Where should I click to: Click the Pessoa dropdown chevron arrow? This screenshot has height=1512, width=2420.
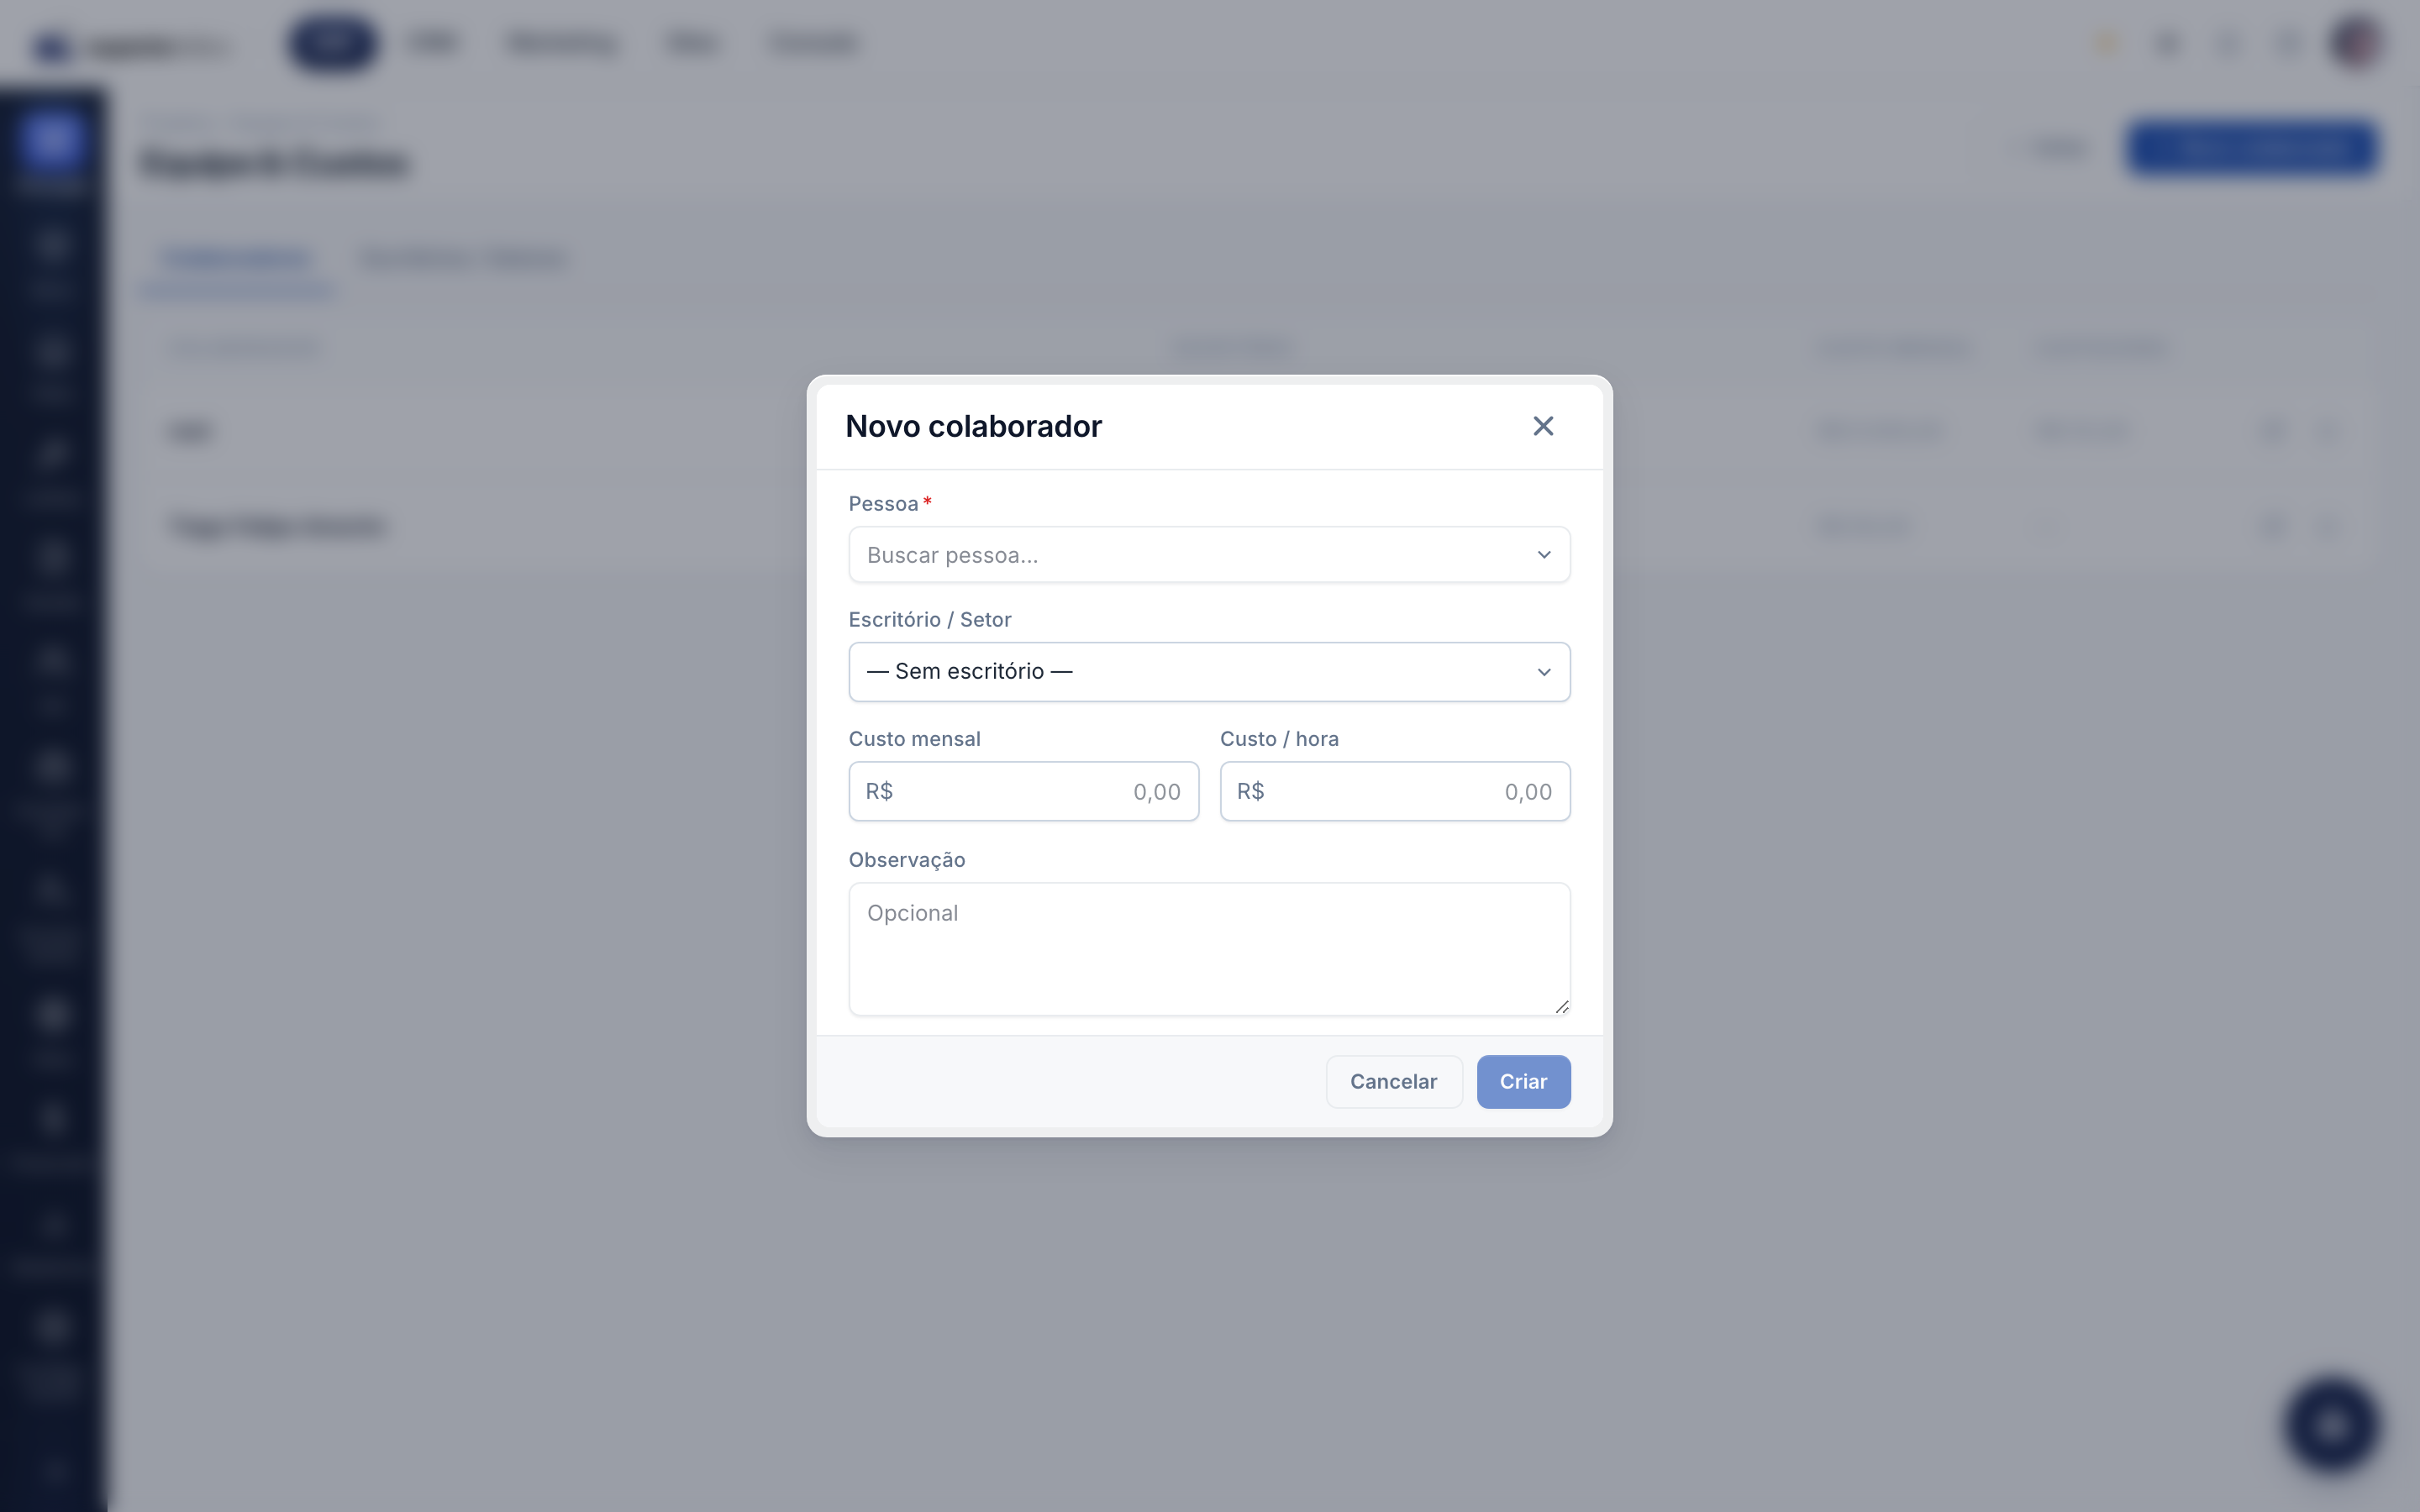pos(1544,555)
